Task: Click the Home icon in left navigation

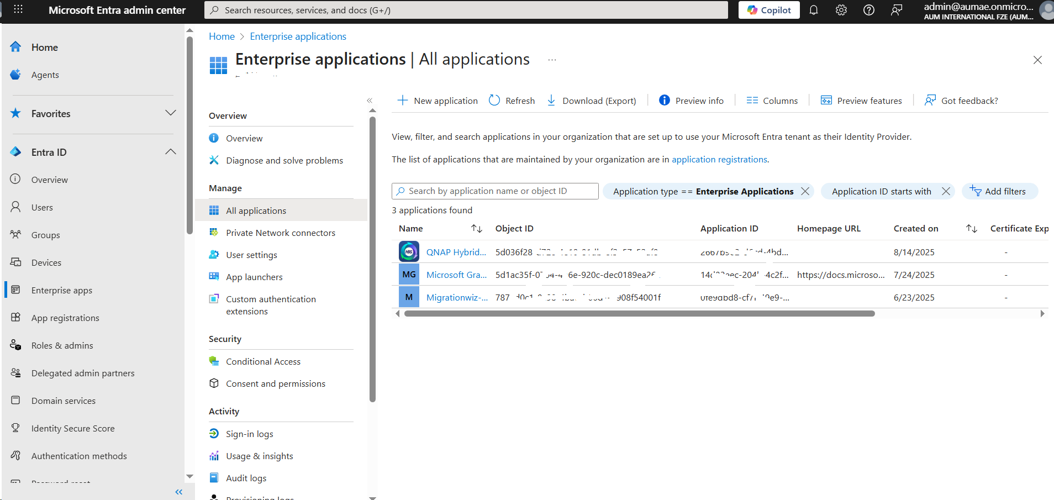Action: [15, 47]
